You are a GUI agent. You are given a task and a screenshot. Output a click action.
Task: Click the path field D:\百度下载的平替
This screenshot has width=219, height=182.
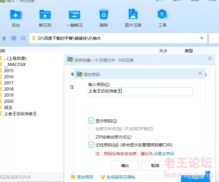(x=118, y=38)
